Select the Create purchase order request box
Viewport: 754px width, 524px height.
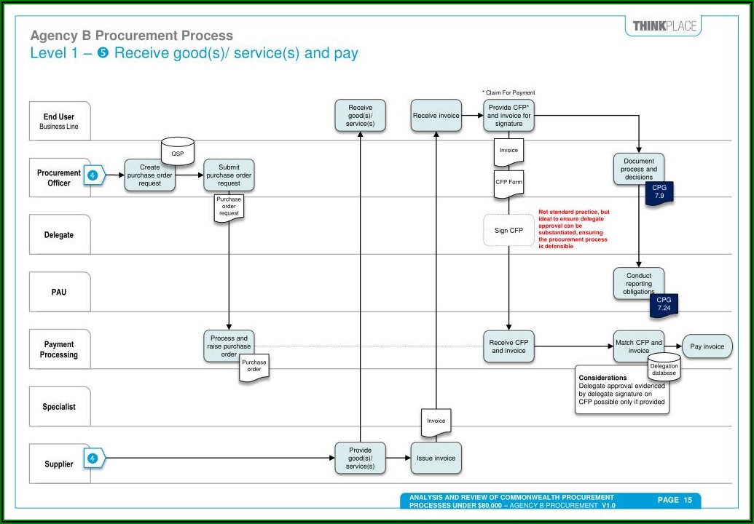coord(149,175)
